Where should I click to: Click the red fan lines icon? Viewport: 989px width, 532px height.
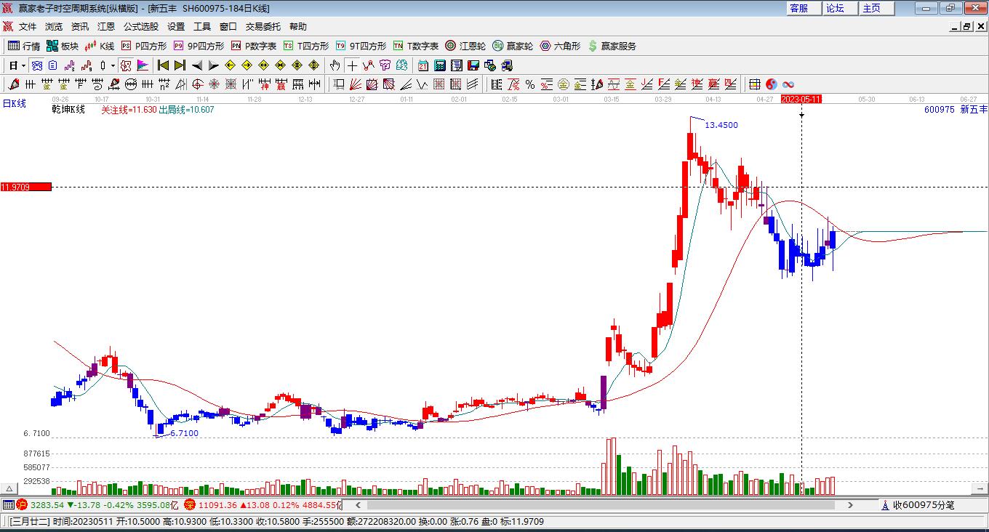356,84
